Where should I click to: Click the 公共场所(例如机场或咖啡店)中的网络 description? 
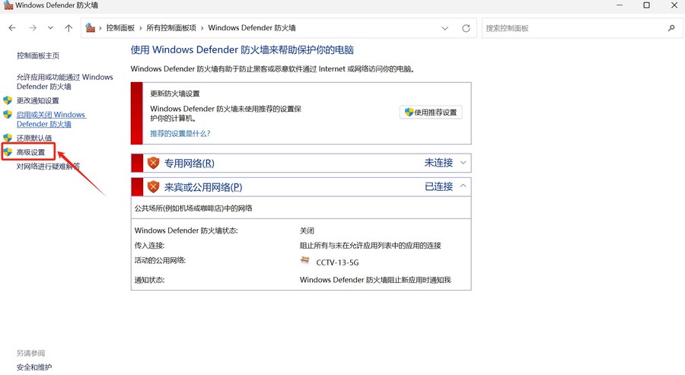193,208
